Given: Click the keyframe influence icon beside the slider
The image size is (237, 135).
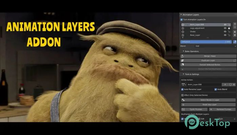Looking at the screenshot, I should coord(235,42).
